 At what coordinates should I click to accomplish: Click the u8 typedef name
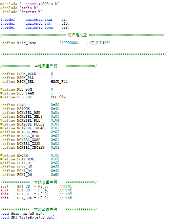(x=64, y=20)
